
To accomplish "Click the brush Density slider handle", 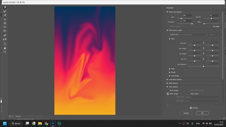I will pyautogui.click(x=212, y=18).
